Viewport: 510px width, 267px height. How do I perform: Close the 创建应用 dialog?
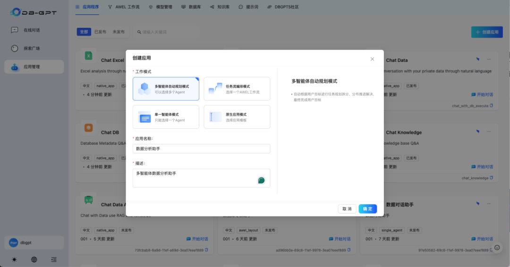point(372,59)
